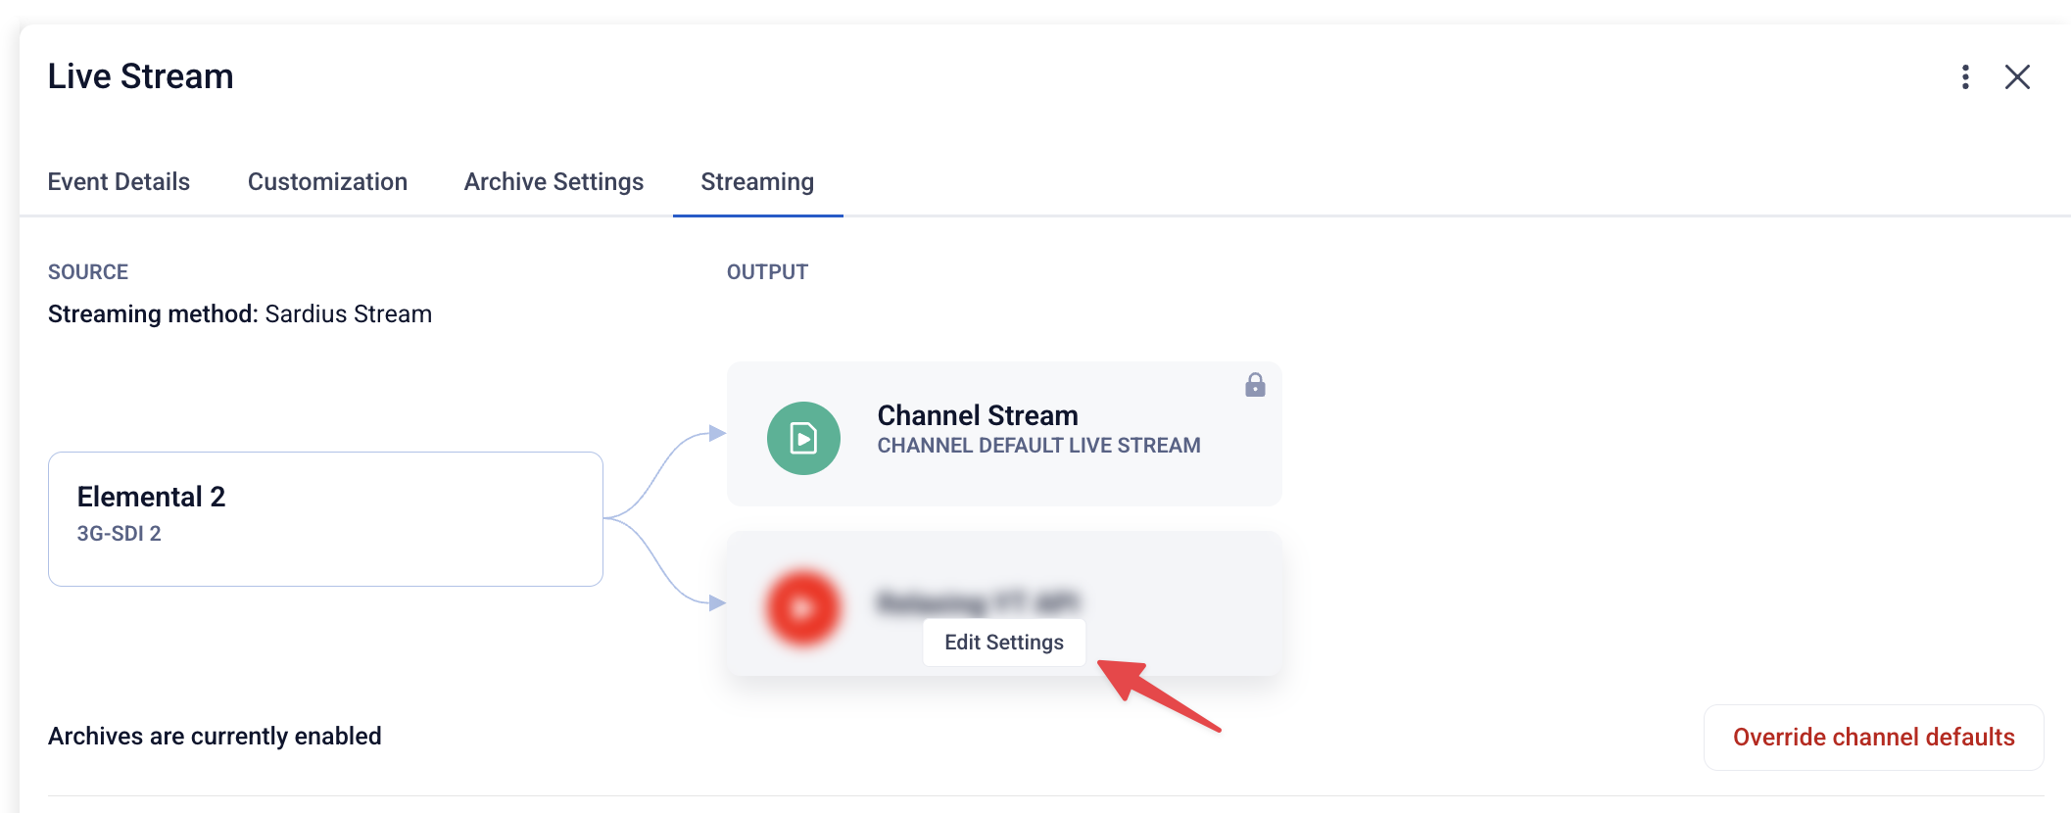Click the red YouTube play icon

pos(803,607)
